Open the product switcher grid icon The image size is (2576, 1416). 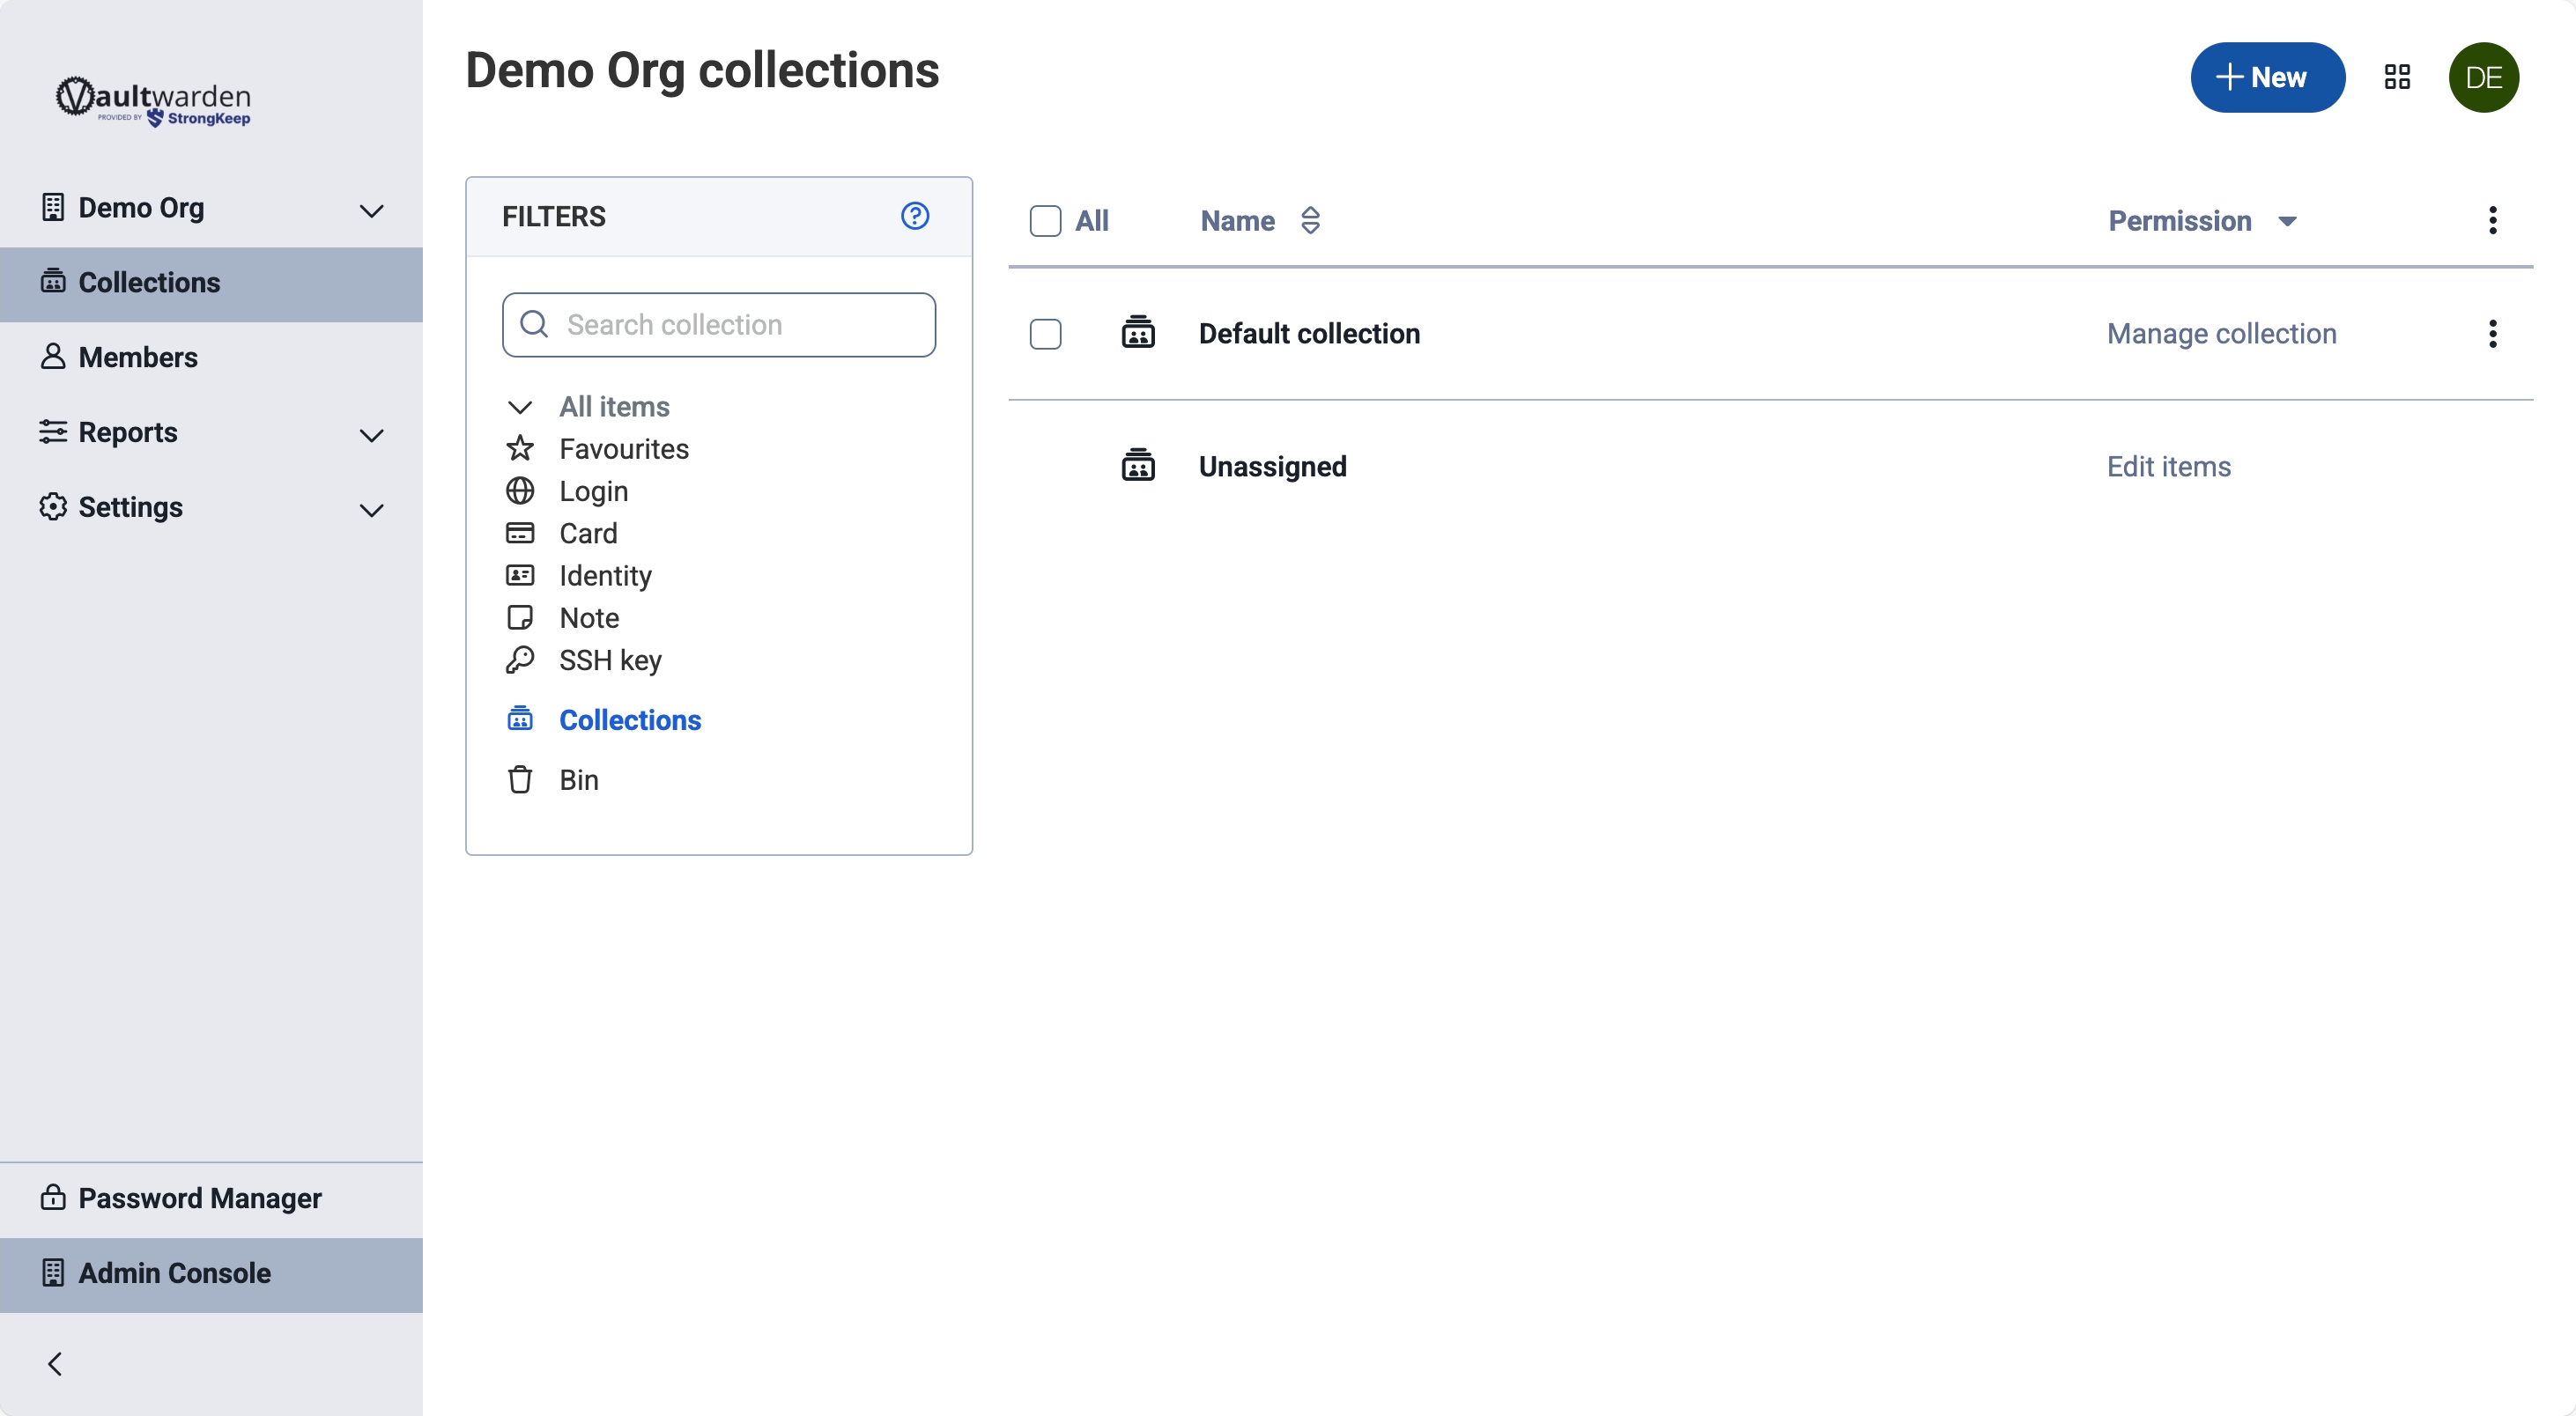[x=2397, y=77]
